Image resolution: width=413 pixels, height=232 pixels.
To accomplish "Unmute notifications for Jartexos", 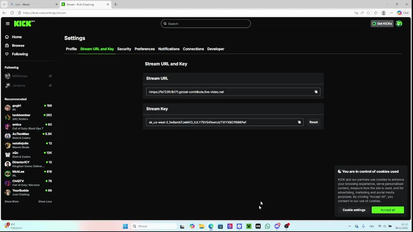I will [50, 85].
